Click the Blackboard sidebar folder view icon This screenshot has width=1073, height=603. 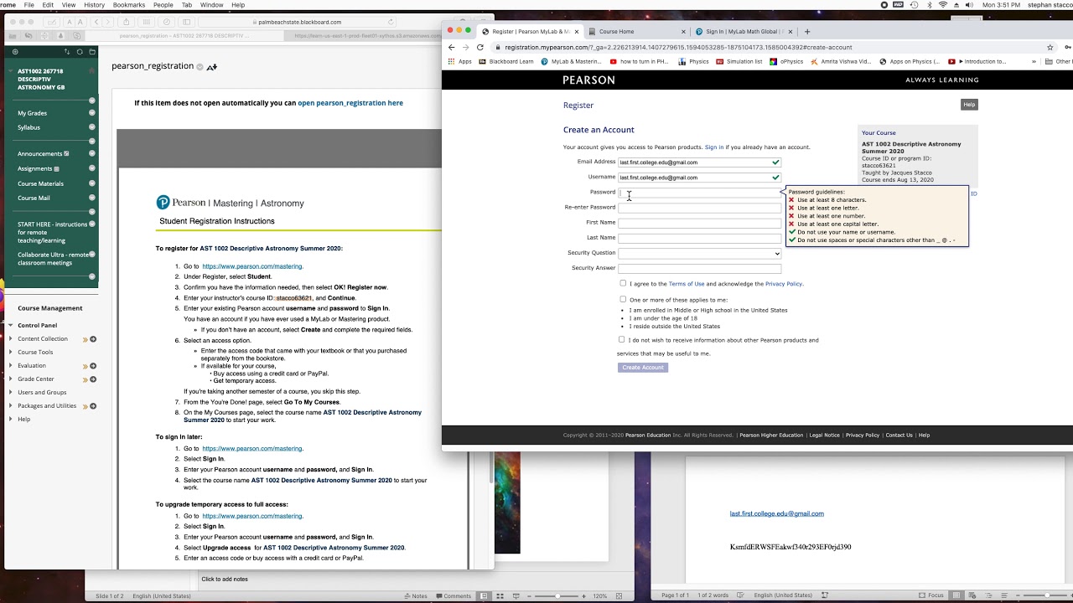(91, 52)
